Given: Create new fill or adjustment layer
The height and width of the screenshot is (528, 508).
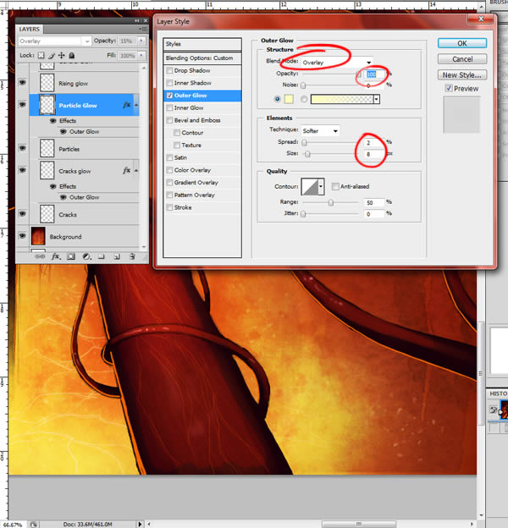Looking at the screenshot, I should 86,256.
